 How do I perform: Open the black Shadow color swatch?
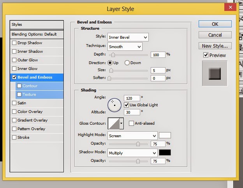(x=165, y=152)
